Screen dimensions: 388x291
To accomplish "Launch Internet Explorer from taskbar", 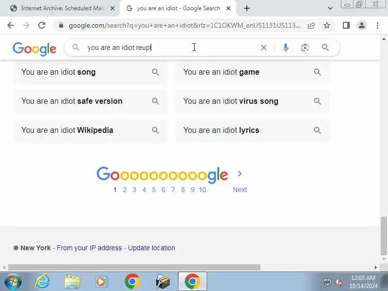I will pos(42,281).
